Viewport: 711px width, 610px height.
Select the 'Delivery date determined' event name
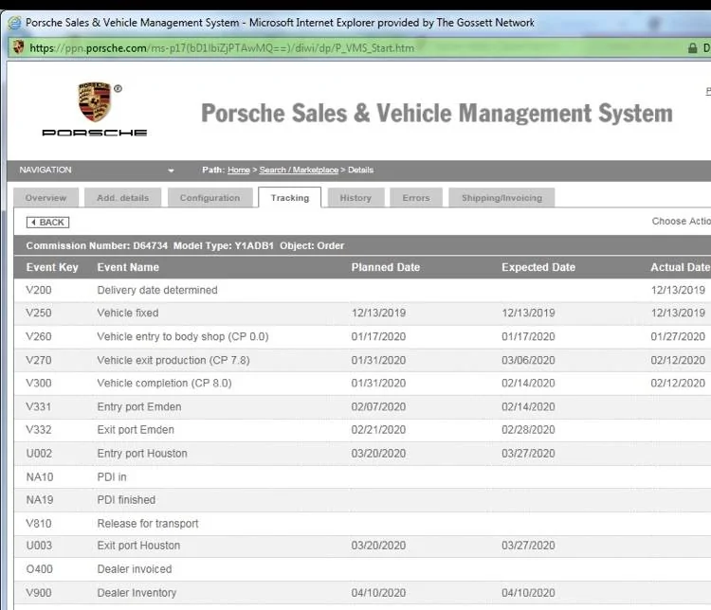(157, 290)
